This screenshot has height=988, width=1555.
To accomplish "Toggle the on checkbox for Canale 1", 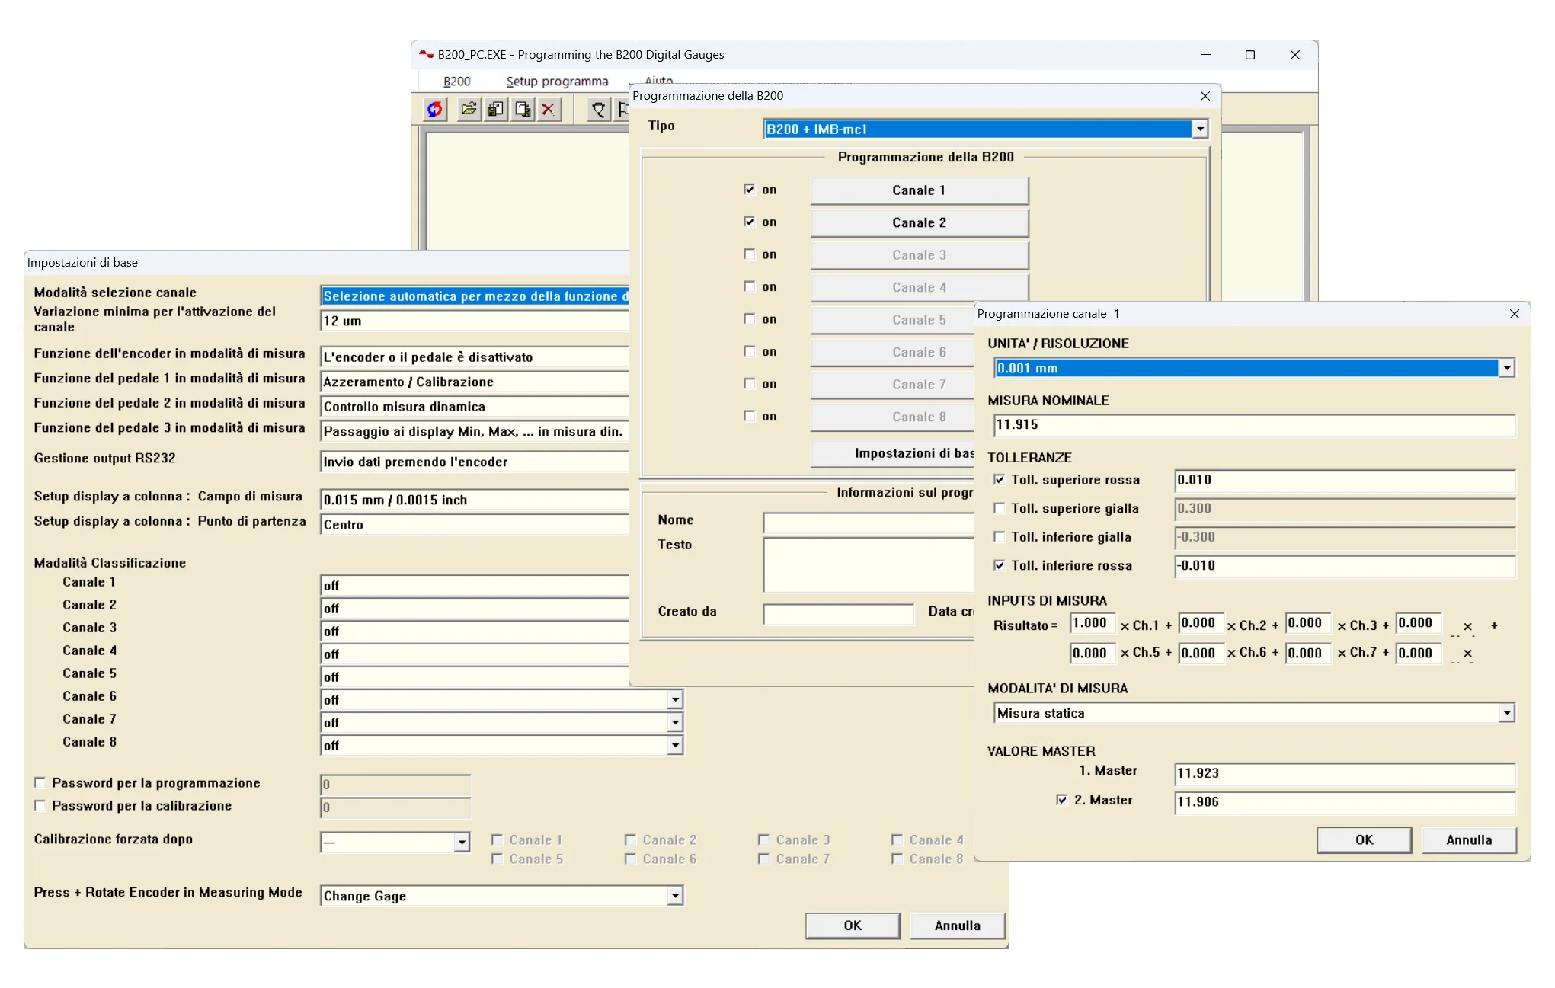I will pyautogui.click(x=750, y=190).
